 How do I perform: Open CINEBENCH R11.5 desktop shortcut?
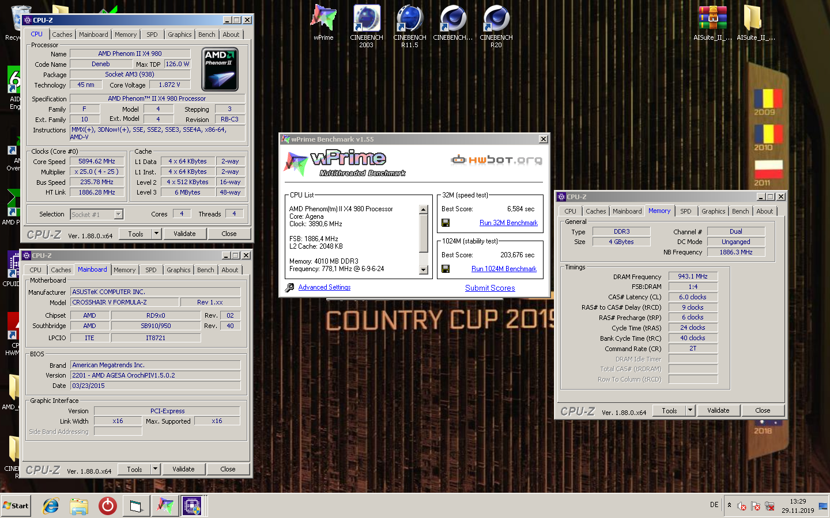(410, 25)
